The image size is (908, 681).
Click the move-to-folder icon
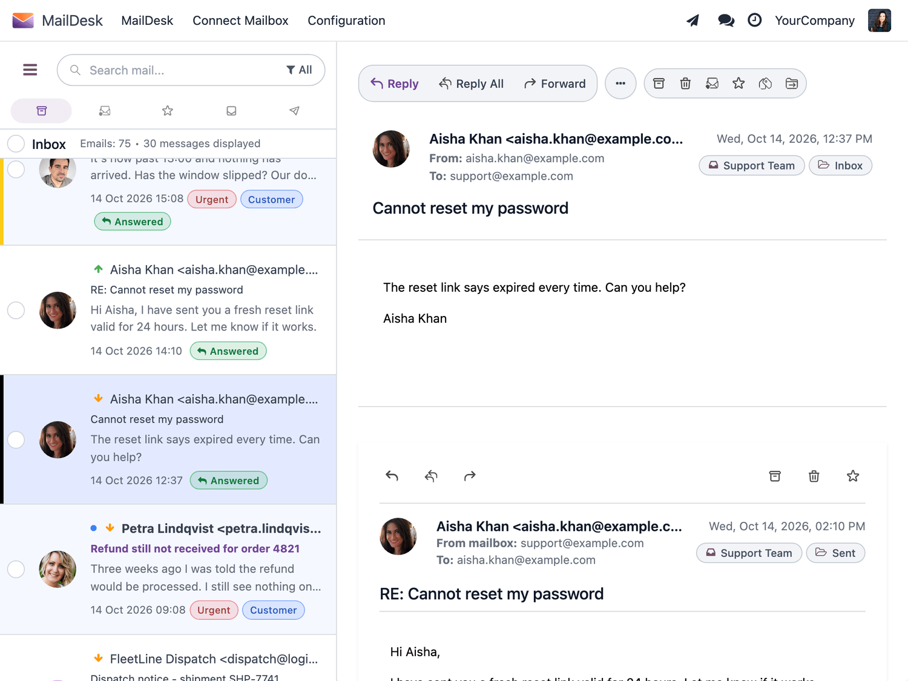[792, 84]
